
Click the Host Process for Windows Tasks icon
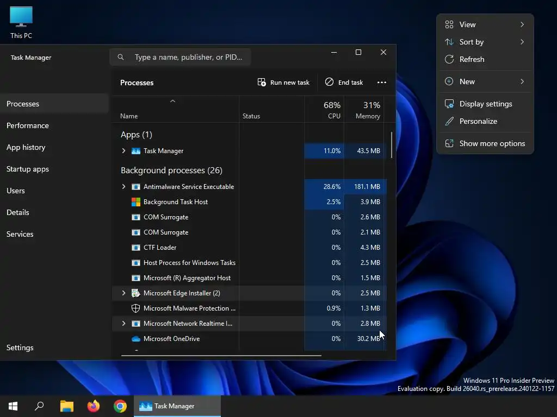[x=135, y=263]
